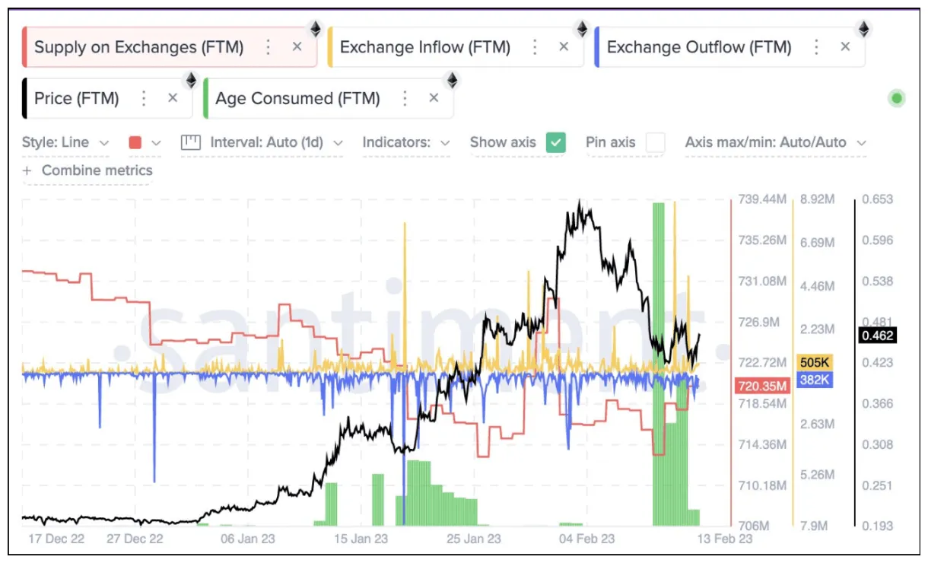
Task: Click the calendar interval icon
Action: pyautogui.click(x=190, y=142)
